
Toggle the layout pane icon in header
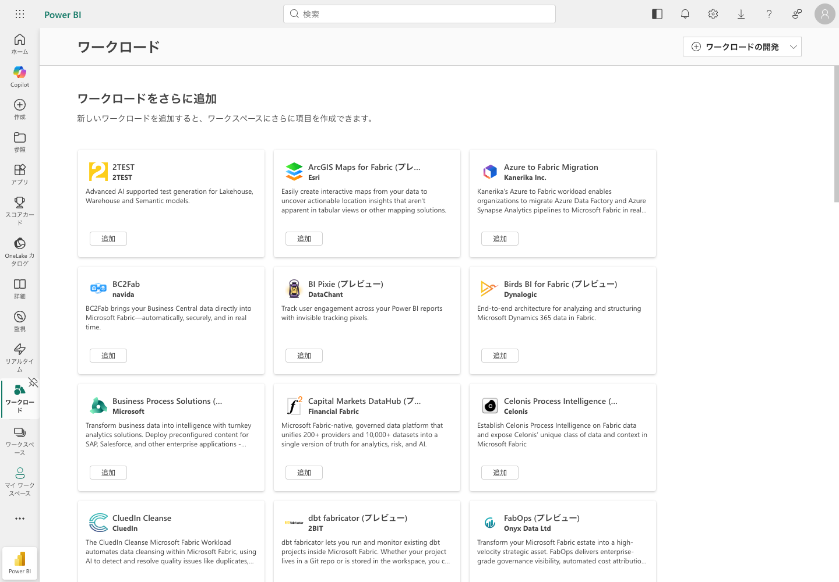[657, 14]
